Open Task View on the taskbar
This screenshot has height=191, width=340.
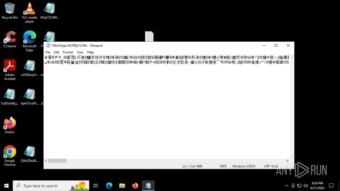96,186
